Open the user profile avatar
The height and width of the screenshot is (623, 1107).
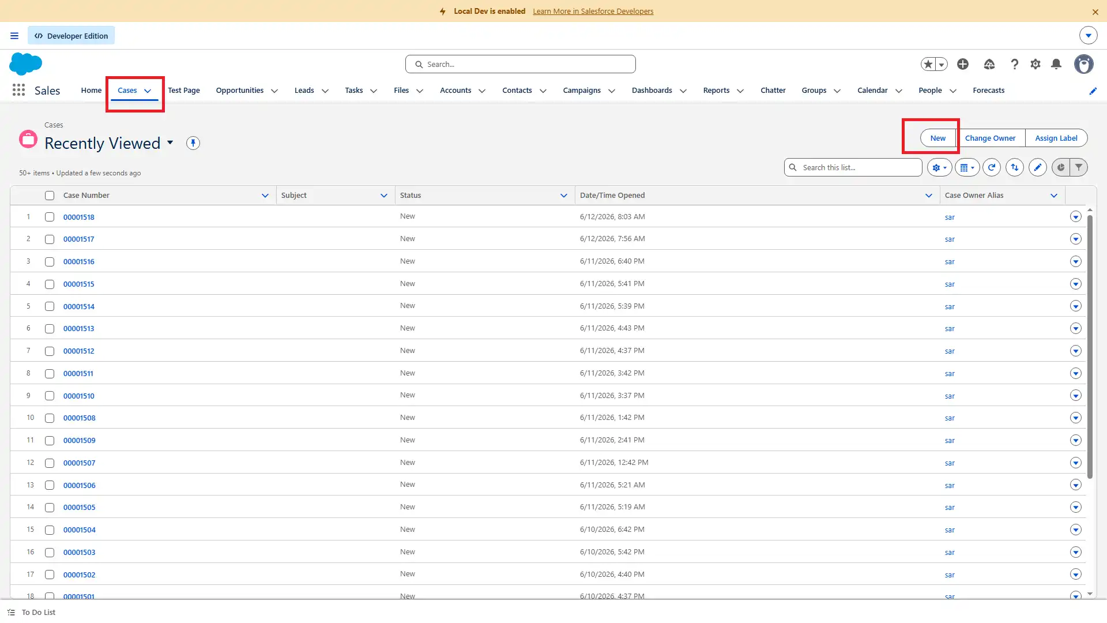click(x=1084, y=64)
